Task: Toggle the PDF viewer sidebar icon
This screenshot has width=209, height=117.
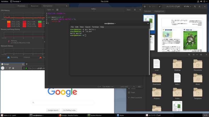Action: (145, 6)
